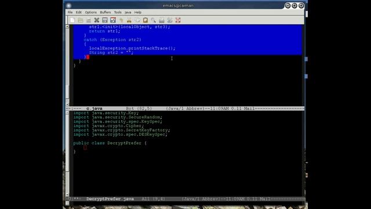Open the directory browser (Dired) icon
Screen dimensions: 371x209
(x=89, y=20)
